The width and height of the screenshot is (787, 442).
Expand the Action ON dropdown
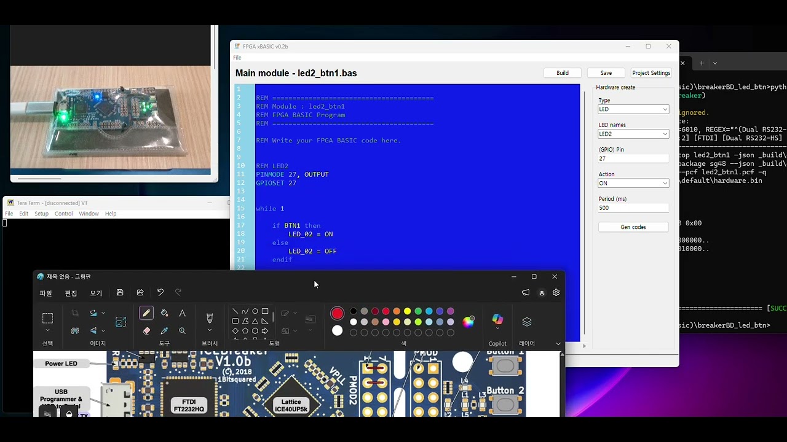click(x=633, y=183)
